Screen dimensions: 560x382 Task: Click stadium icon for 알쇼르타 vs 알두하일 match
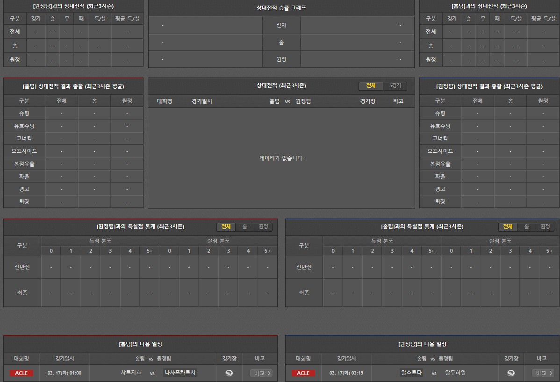pos(511,373)
